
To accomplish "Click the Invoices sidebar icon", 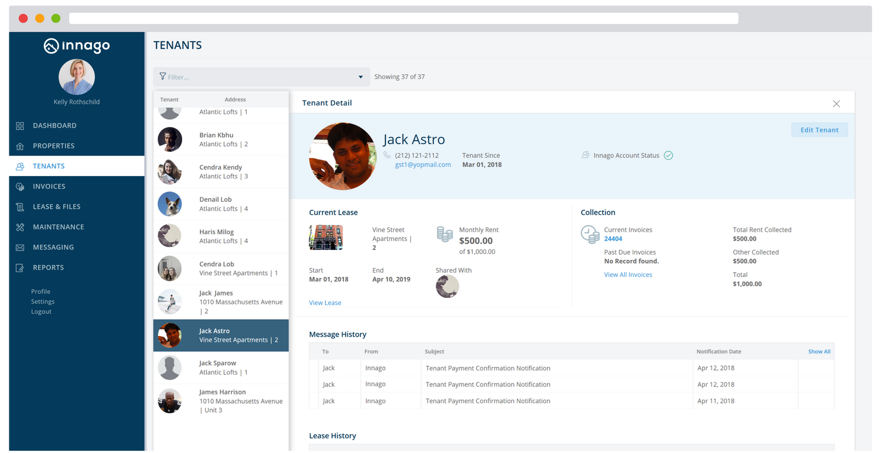I will tap(20, 187).
